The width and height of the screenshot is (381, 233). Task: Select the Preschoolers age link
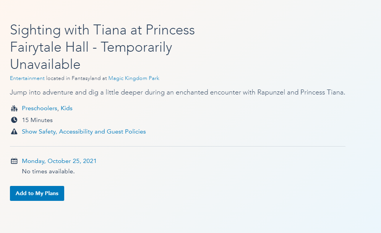pyautogui.click(x=39, y=108)
